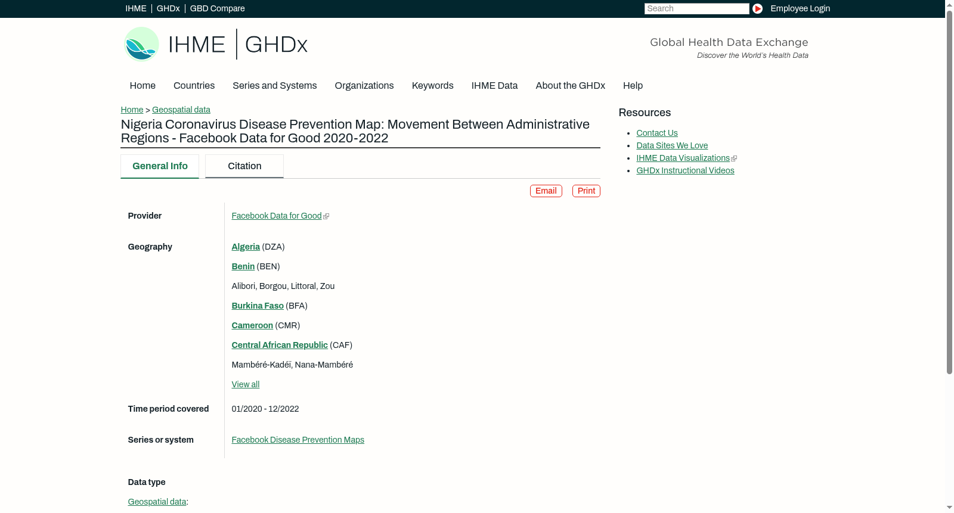Click the Print button
Image resolution: width=954 pixels, height=513 pixels.
pos(586,191)
